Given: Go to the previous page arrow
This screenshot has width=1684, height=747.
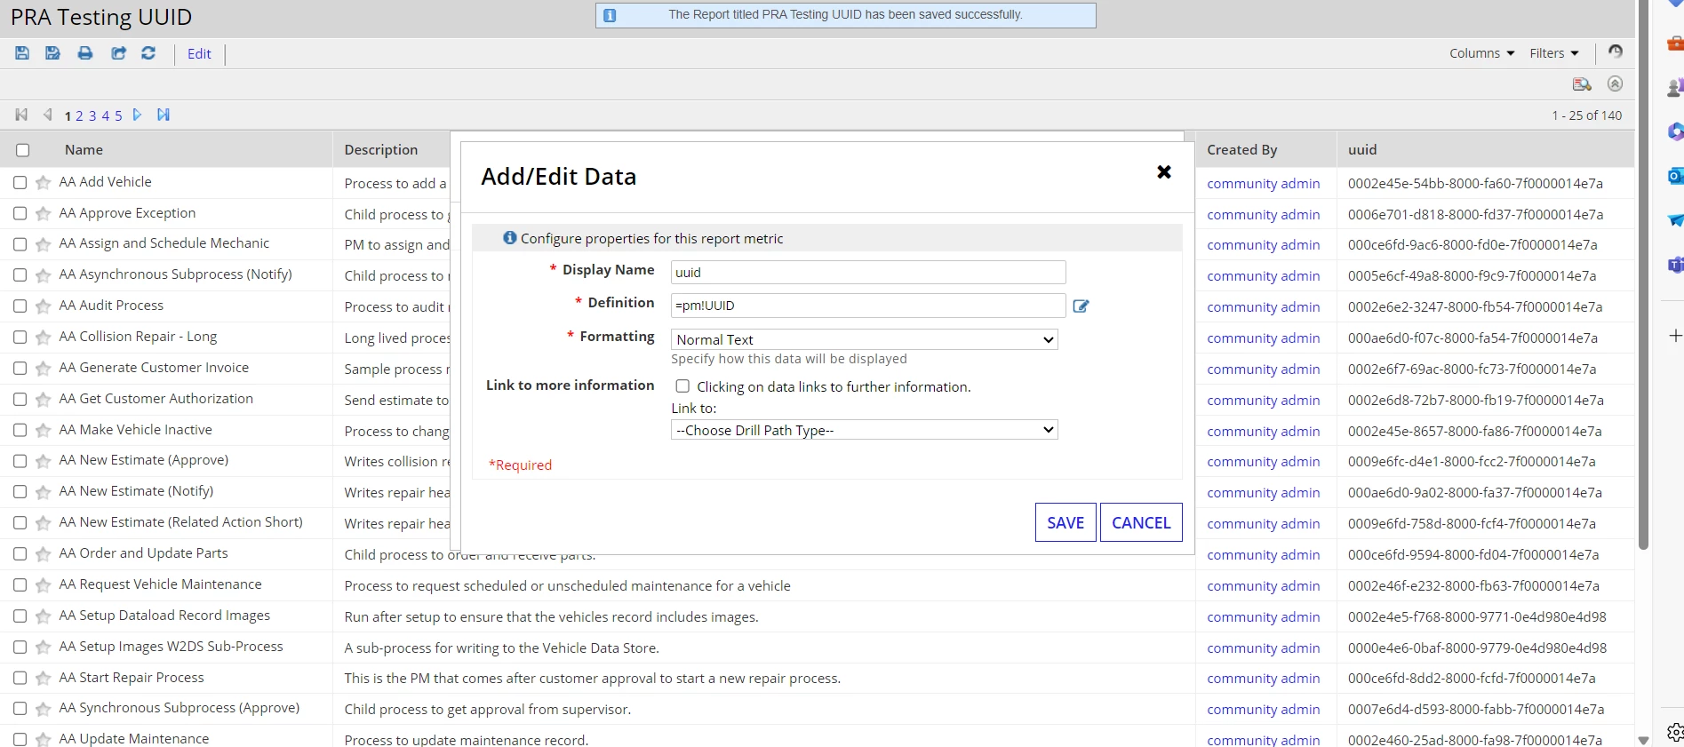Looking at the screenshot, I should coord(47,115).
